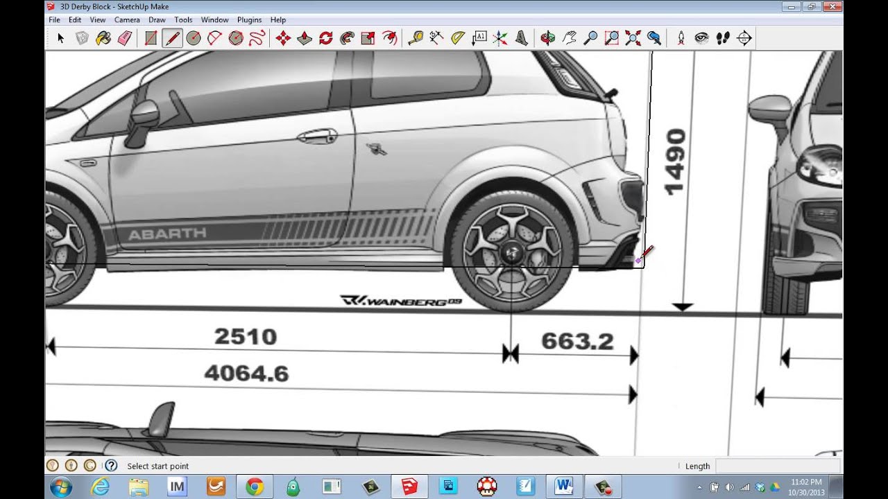Select the Paint Bucket tool

point(103,38)
